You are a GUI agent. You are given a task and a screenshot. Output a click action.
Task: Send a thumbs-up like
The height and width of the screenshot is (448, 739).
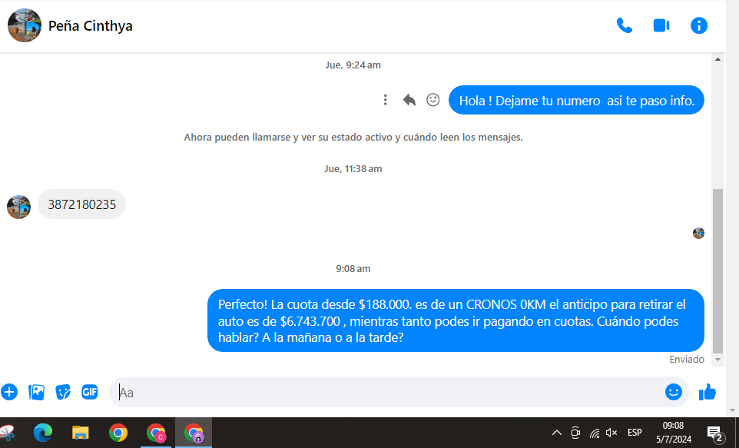[x=708, y=392]
